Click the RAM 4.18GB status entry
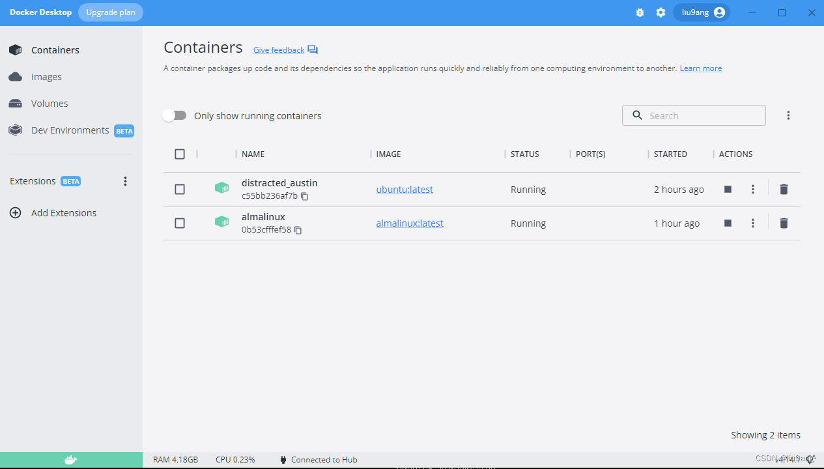The height and width of the screenshot is (469, 824). 175,460
